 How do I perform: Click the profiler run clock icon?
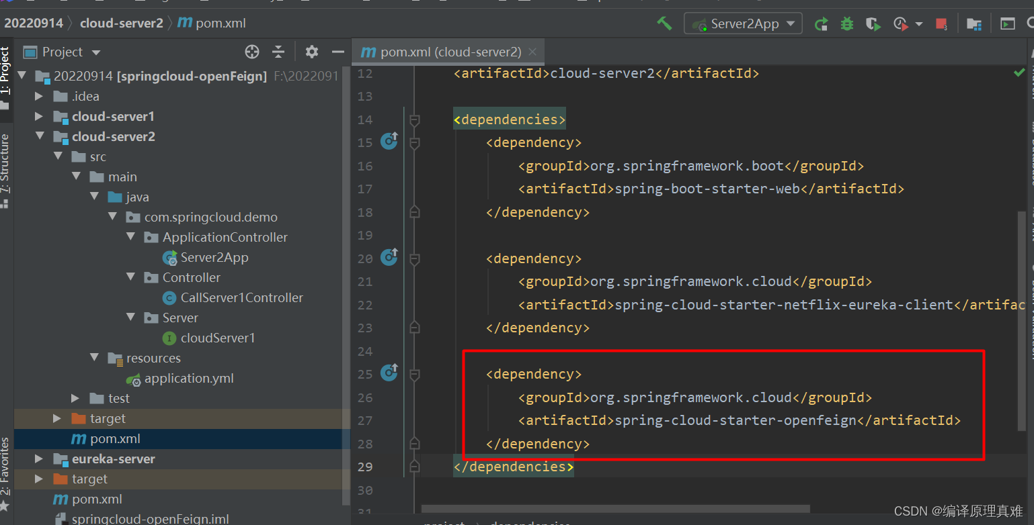[901, 24]
